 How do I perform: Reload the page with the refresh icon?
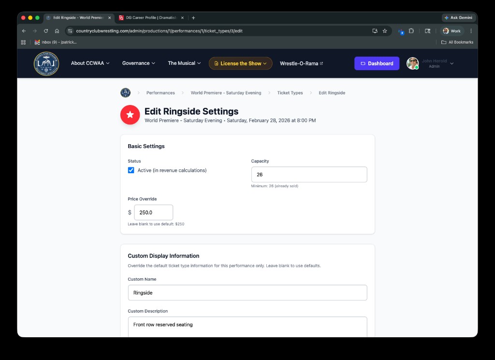point(46,31)
